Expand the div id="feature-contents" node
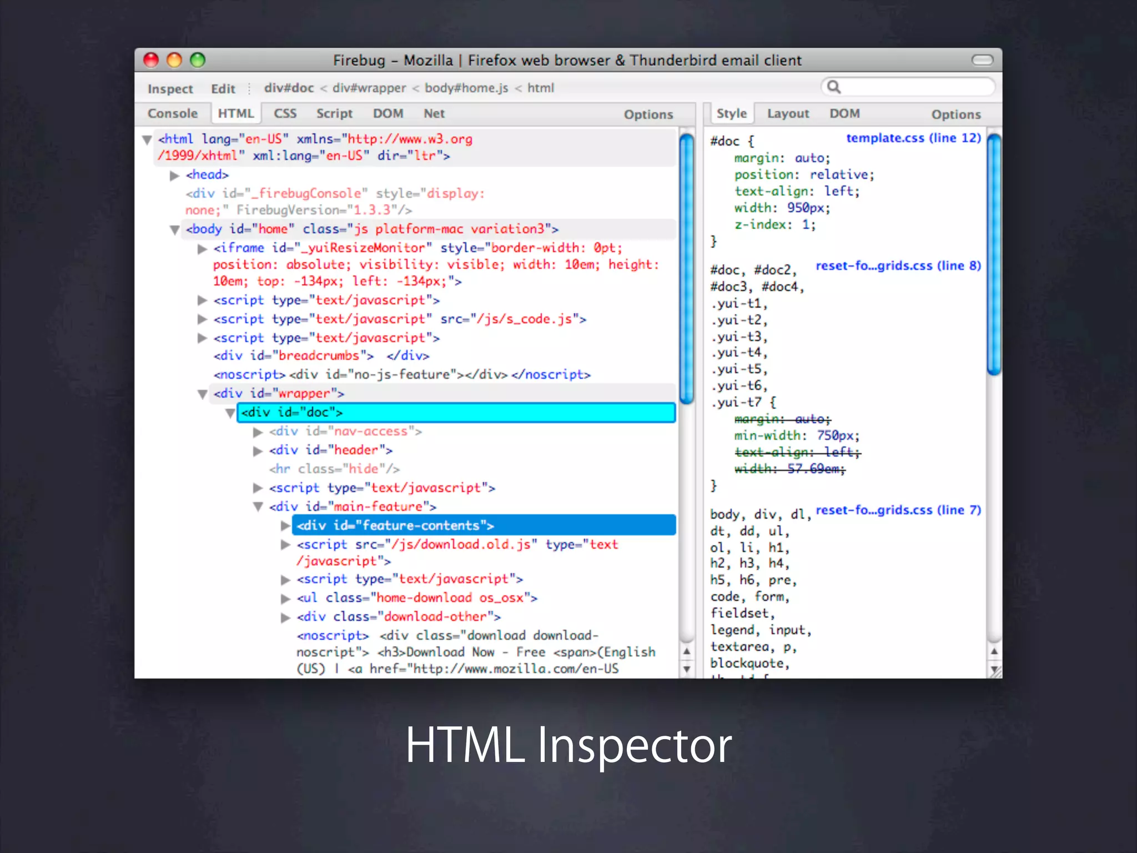Image resolution: width=1137 pixels, height=853 pixels. [285, 526]
